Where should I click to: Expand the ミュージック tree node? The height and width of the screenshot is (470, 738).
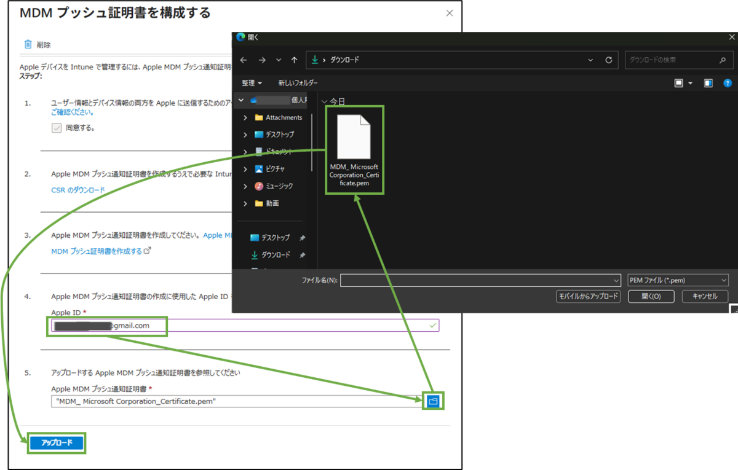pos(245,186)
